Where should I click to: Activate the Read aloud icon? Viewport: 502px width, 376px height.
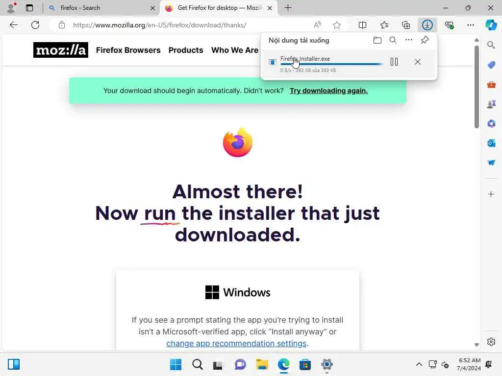click(x=317, y=25)
